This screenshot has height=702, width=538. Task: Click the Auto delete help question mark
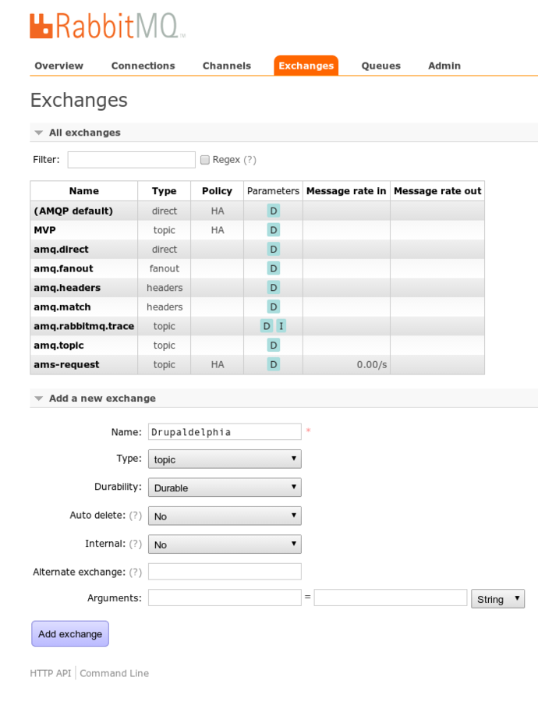pyautogui.click(x=135, y=516)
